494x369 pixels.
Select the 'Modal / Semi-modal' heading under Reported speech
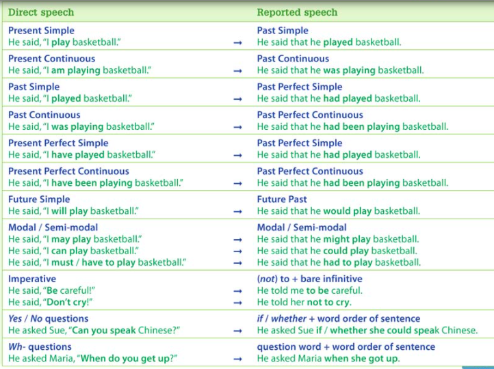click(x=302, y=228)
